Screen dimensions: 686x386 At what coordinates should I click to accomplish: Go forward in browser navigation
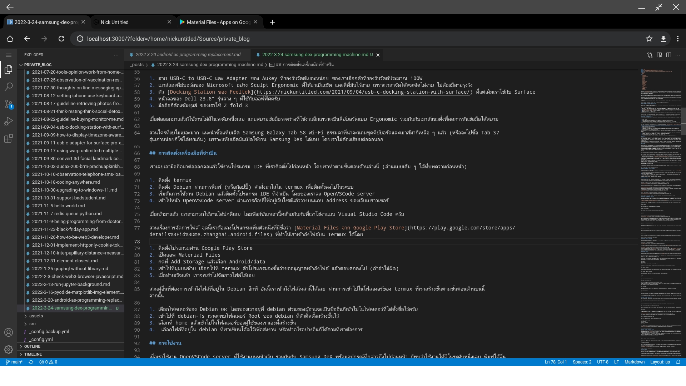pyautogui.click(x=44, y=39)
